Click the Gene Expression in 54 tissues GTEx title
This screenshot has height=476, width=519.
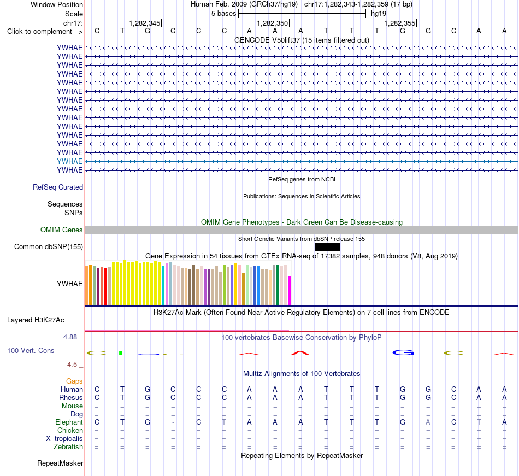coord(302,256)
